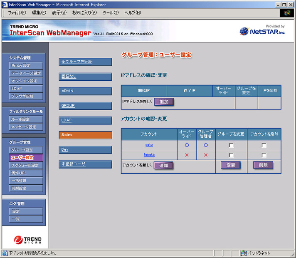296x258 pixels.
Task: Minimize the Internet Explorer window
Action: [x=278, y=5]
